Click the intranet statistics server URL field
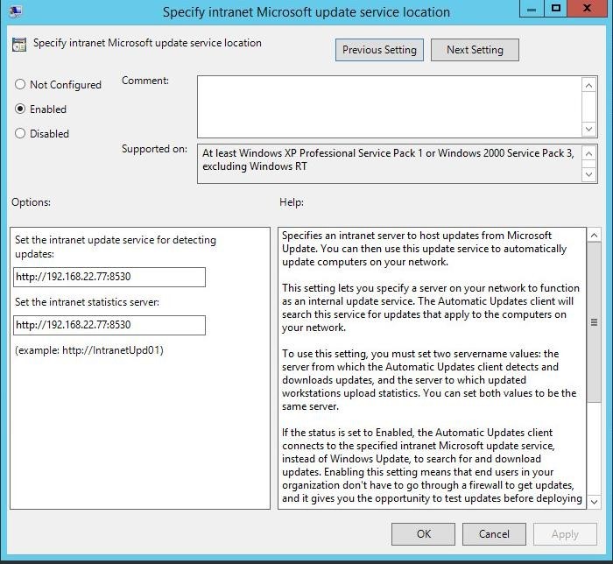This screenshot has width=613, height=564. [109, 325]
